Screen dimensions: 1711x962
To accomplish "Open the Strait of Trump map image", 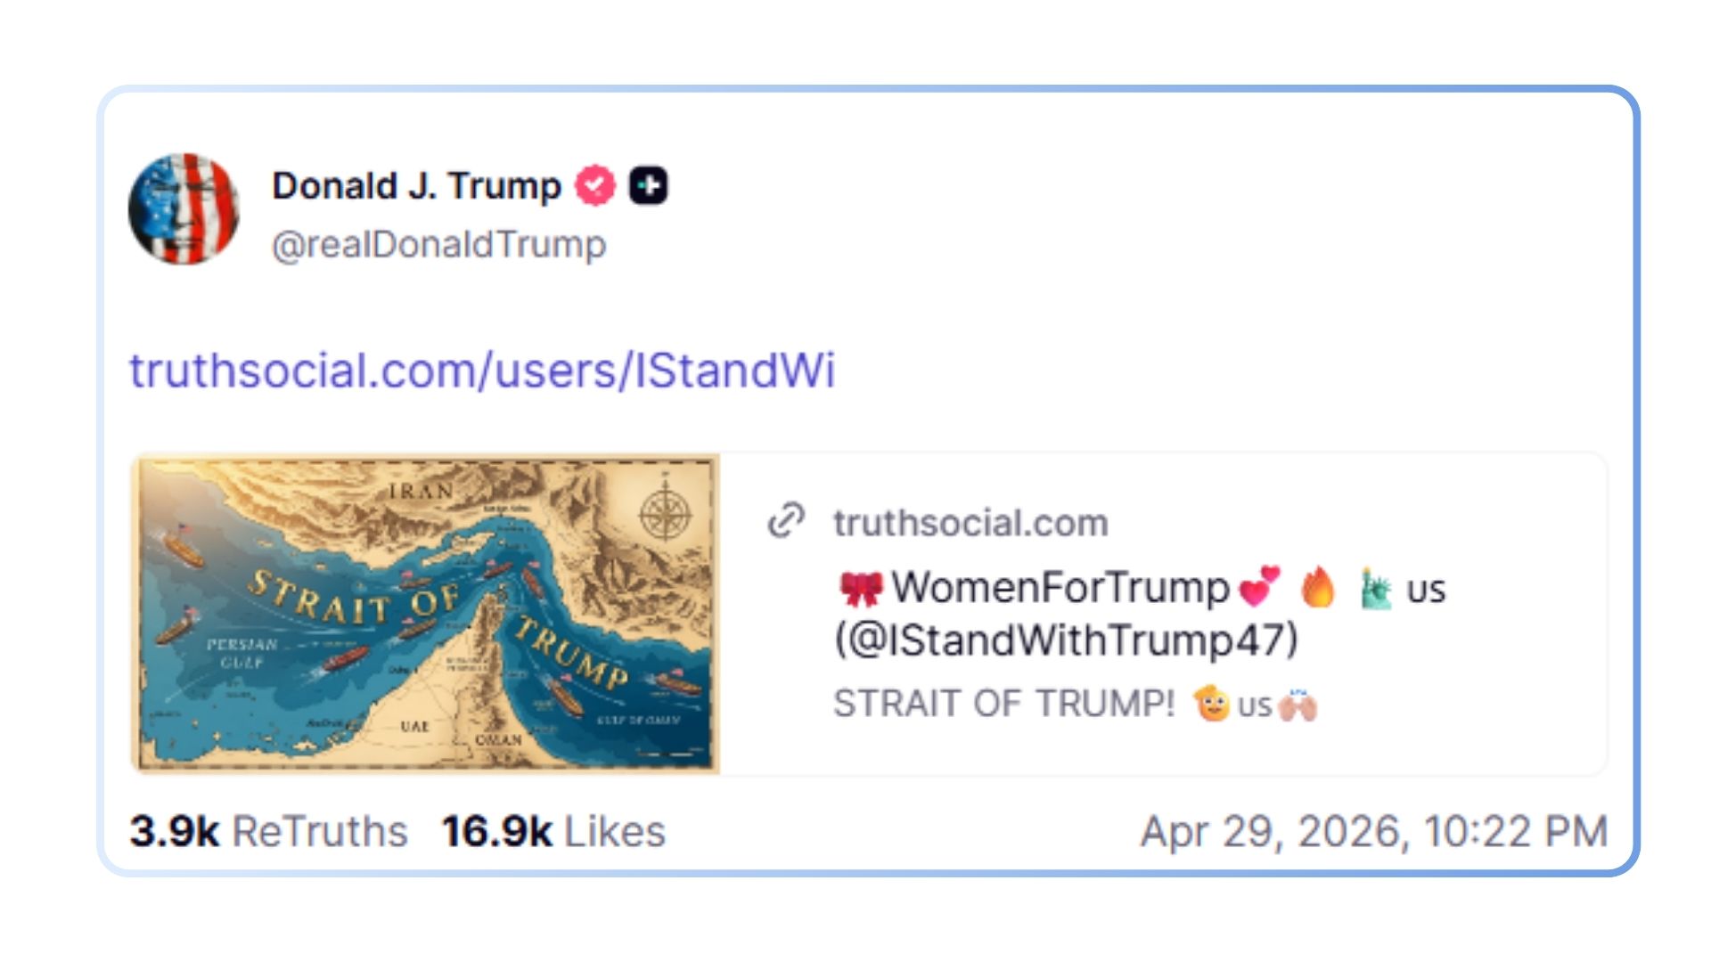I will point(425,614).
